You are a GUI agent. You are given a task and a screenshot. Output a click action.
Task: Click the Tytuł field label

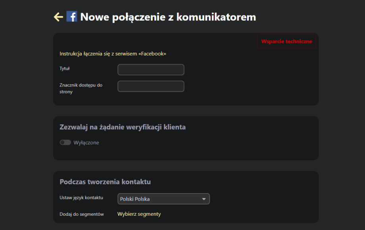click(65, 69)
